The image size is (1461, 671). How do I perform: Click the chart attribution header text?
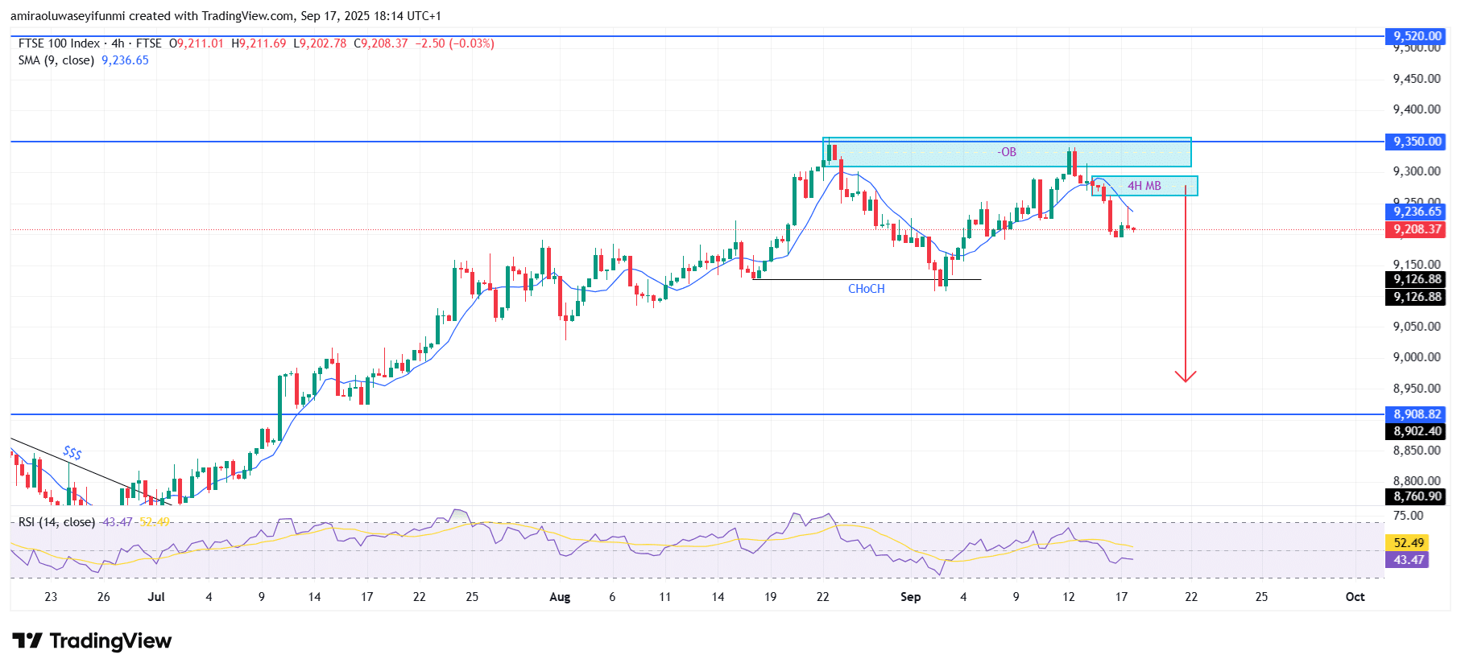(226, 16)
